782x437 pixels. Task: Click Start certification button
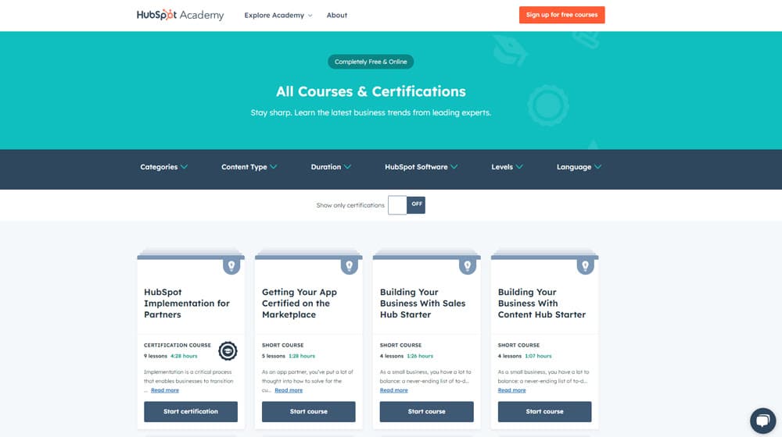pos(191,411)
